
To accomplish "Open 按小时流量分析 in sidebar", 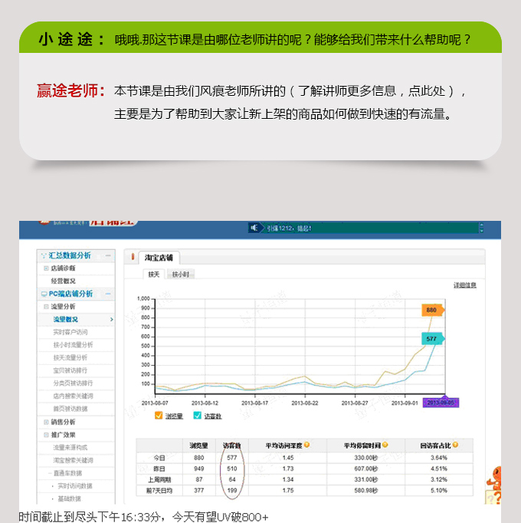I will point(73,345).
